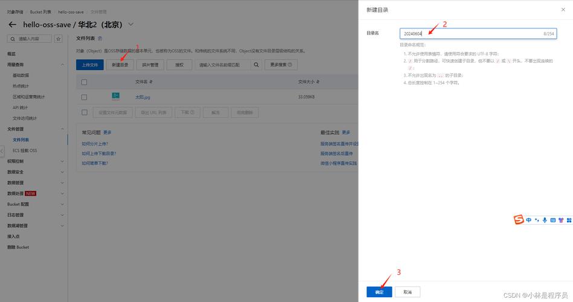The height and width of the screenshot is (302, 573).
Task: Focus the 请输入文件名前缀匹配 search field
Action: point(223,65)
